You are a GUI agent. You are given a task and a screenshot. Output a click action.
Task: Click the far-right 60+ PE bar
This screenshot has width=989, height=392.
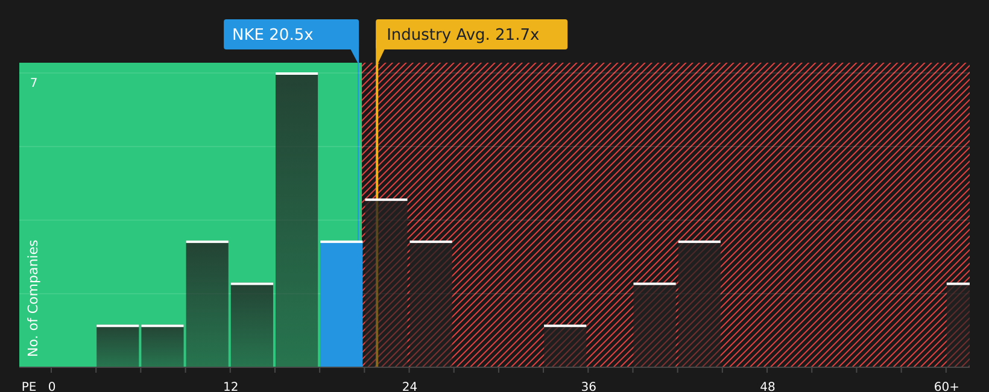(x=958, y=325)
